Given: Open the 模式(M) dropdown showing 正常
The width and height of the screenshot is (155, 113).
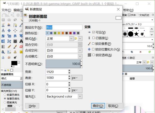Looking at the screenshot, I should click(x=60, y=39).
